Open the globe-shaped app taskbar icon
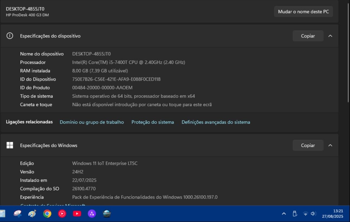 (x=107, y=214)
